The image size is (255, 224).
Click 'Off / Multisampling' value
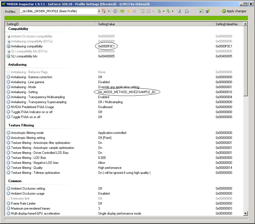click(110, 102)
